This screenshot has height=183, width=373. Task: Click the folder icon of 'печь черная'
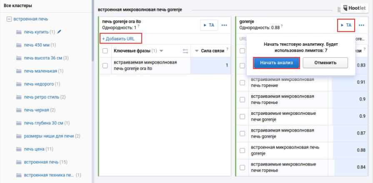pyautogui.click(x=19, y=110)
